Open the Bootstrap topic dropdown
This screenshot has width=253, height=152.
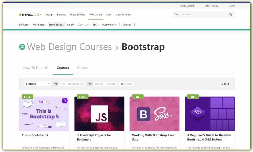(x=37, y=84)
